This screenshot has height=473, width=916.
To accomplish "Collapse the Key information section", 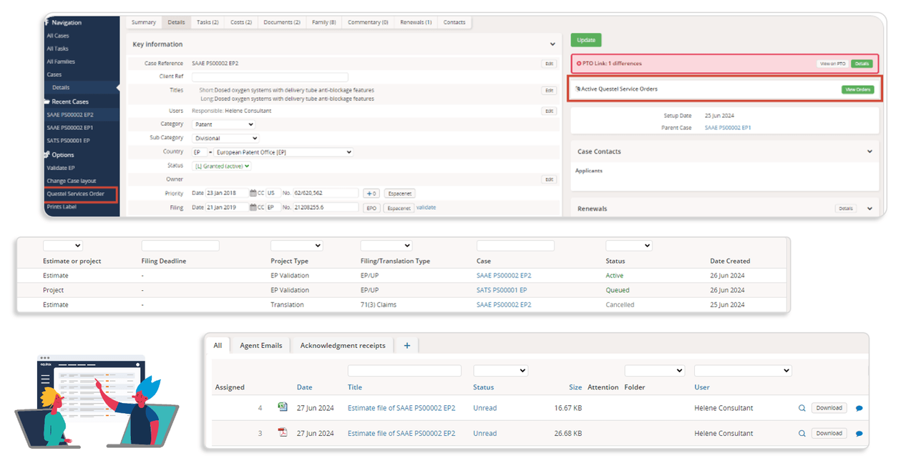I will click(x=552, y=44).
